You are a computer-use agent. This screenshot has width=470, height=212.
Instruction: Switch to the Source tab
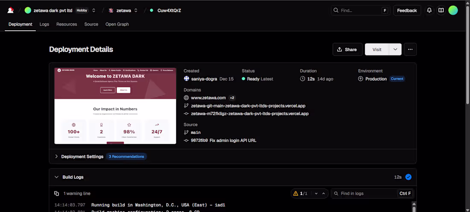point(91,24)
